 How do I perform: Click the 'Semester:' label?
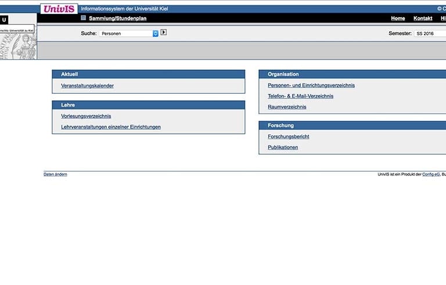(400, 34)
